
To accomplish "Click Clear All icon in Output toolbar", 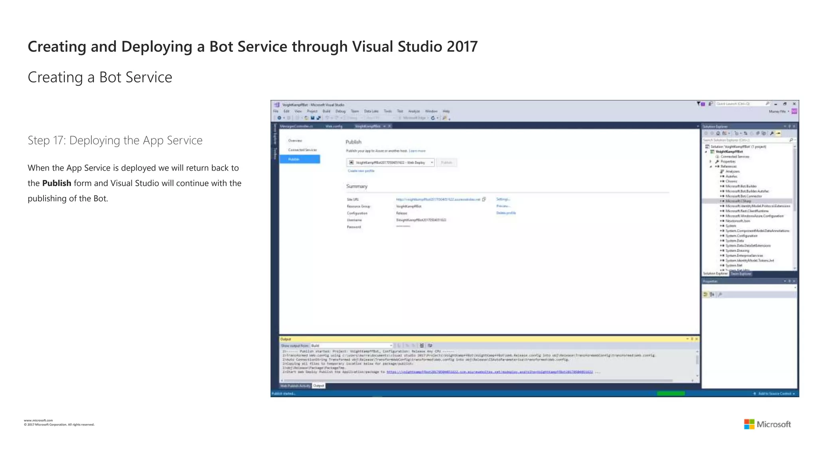I will [x=422, y=345].
